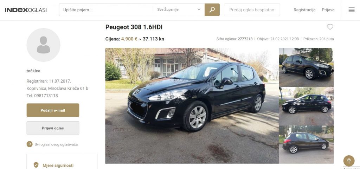The image size is (360, 169).
Task: Click the Mjere sigurnosti shield icon
Action: click(36, 165)
